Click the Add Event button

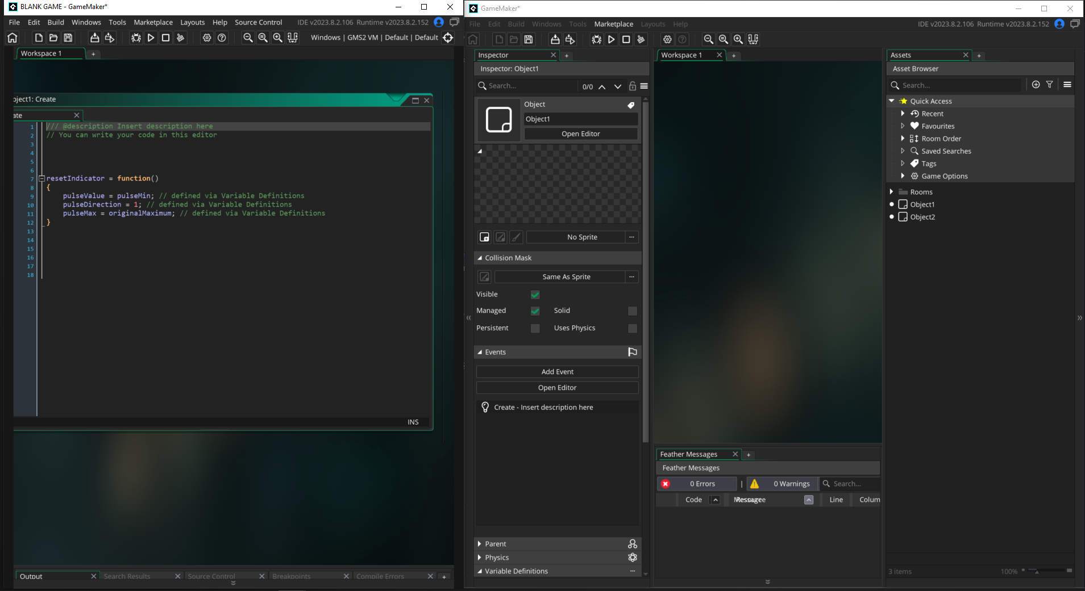click(x=558, y=371)
